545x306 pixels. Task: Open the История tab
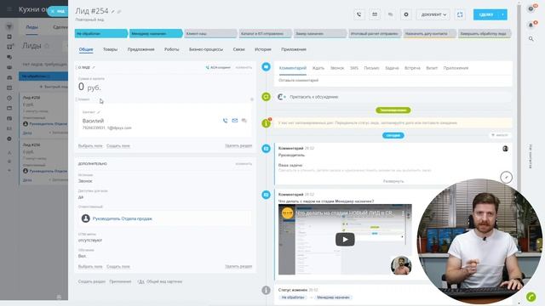pos(263,49)
